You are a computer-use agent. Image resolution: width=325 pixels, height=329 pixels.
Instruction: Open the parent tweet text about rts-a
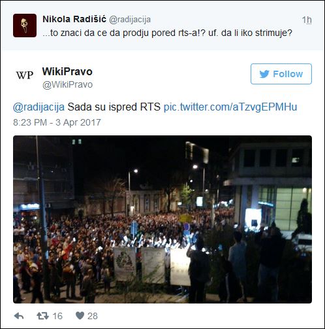click(x=167, y=33)
